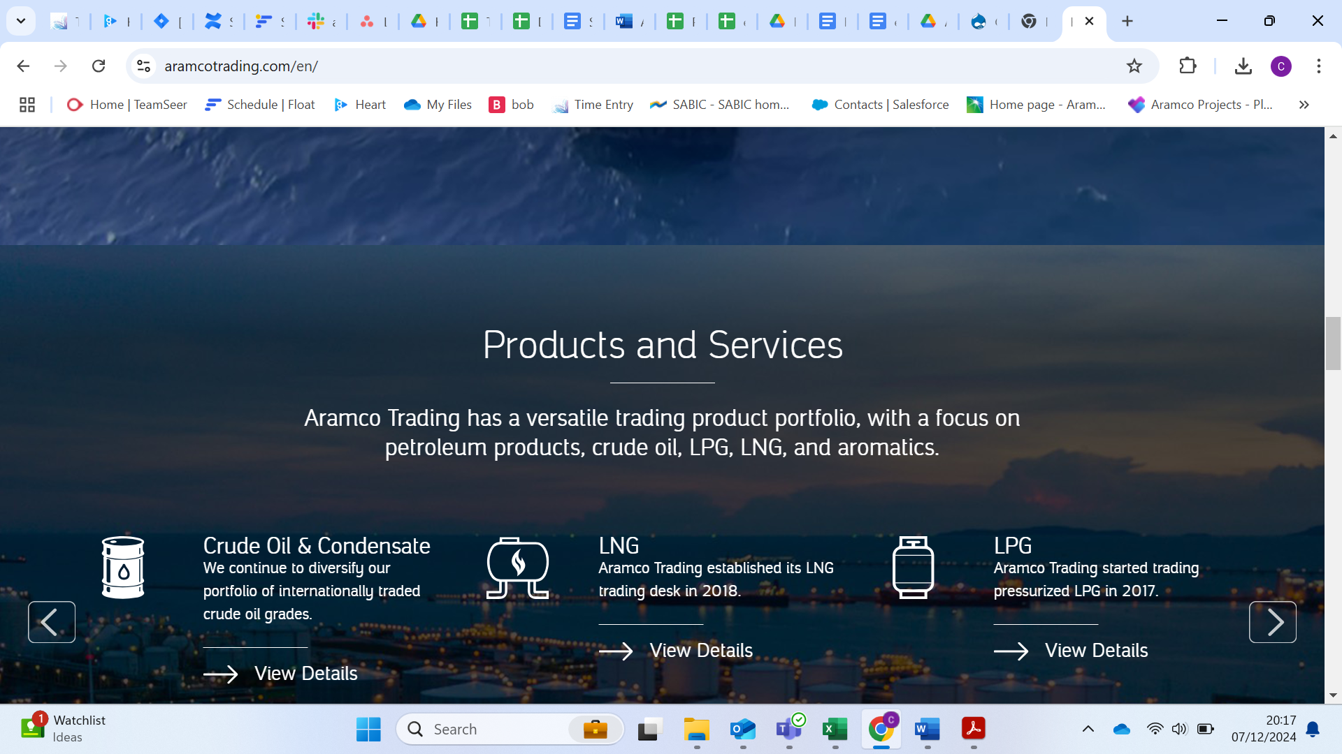Open the Chrome downloads icon
1342x754 pixels.
coord(1243,66)
